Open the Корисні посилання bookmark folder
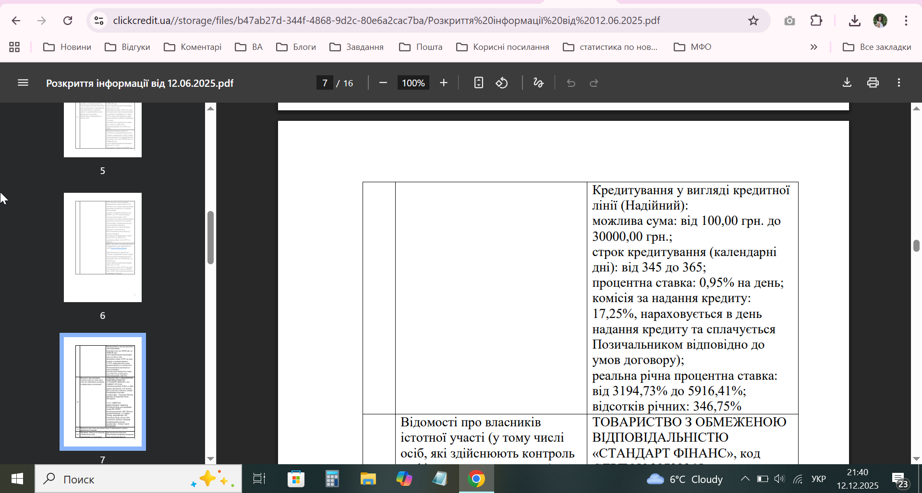922x493 pixels. 502,47
